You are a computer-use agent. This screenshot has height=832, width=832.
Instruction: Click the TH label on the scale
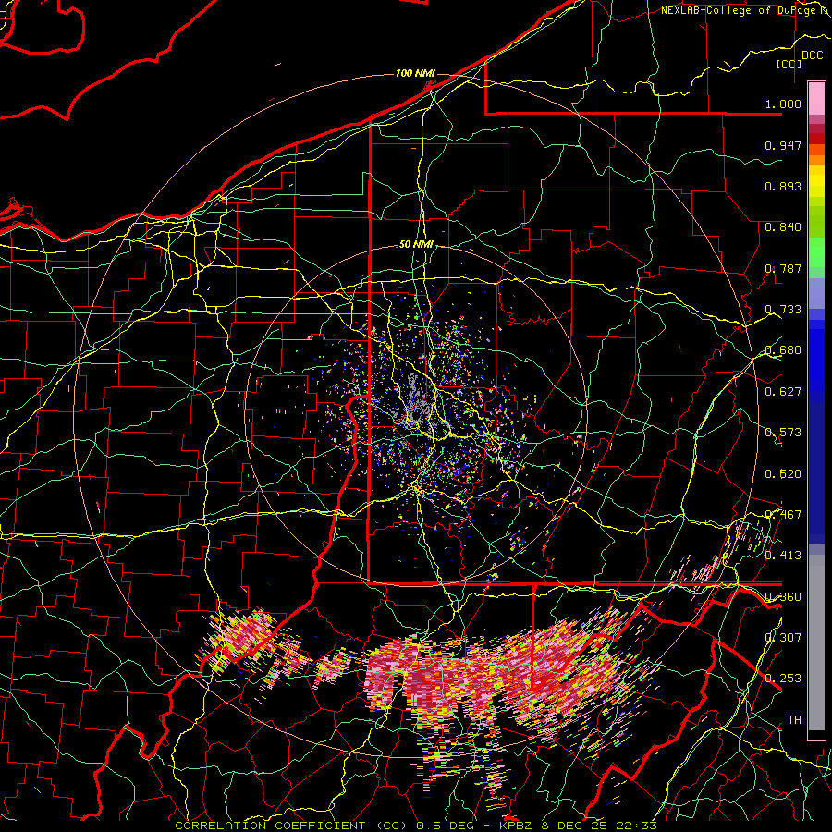point(794,720)
